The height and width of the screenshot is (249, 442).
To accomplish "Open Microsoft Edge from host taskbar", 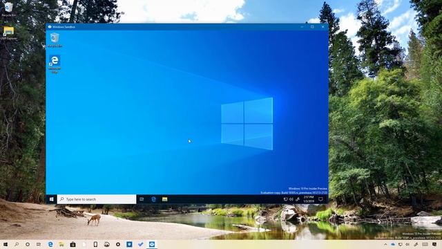I will (x=50, y=244).
